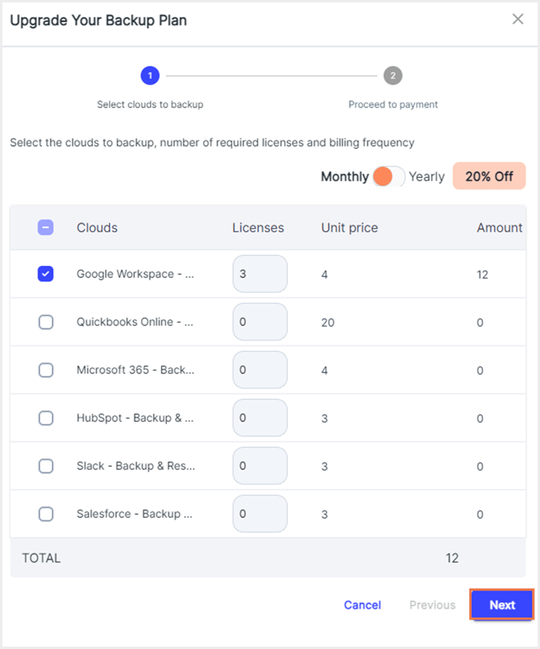
Task: Click the Microsoft 365 licenses field
Action: point(260,370)
